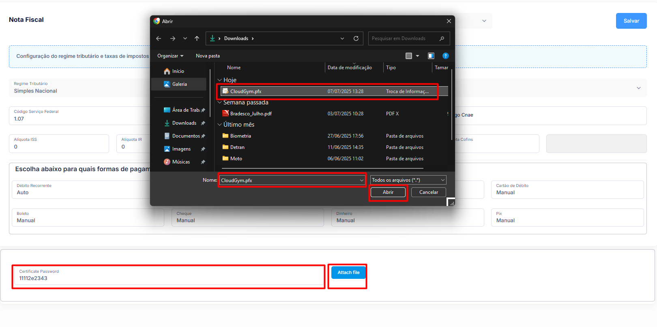Click Salvar on the Nota Fiscal page

click(631, 21)
